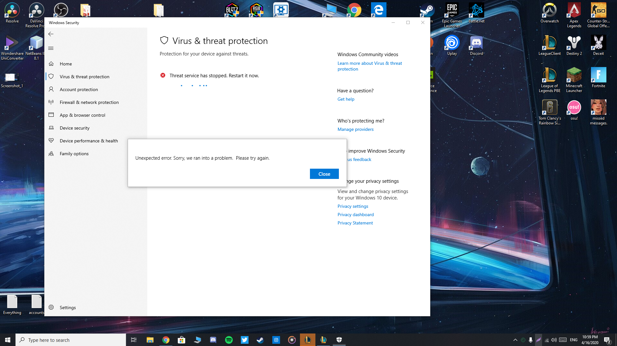Open Everything text file on desktop
Image resolution: width=617 pixels, height=346 pixels.
tap(12, 305)
